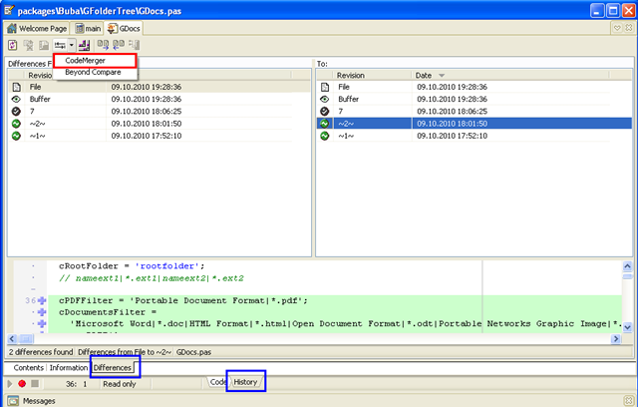
Task: Click the last grayed-out toolbar icon
Action: (x=134, y=45)
